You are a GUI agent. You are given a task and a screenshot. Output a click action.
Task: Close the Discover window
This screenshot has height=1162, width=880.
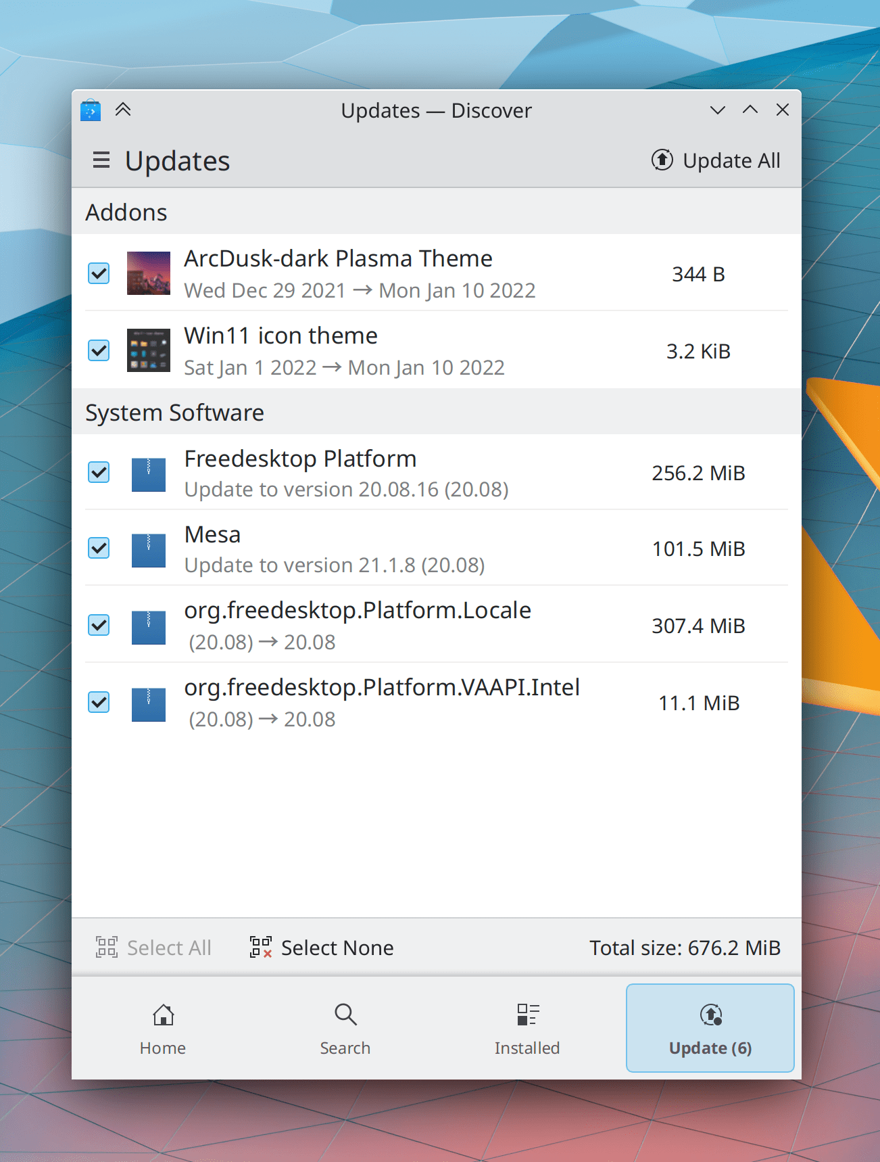(783, 110)
